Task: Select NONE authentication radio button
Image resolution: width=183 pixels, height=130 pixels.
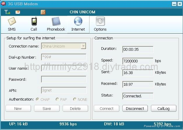Action: click(x=75, y=99)
